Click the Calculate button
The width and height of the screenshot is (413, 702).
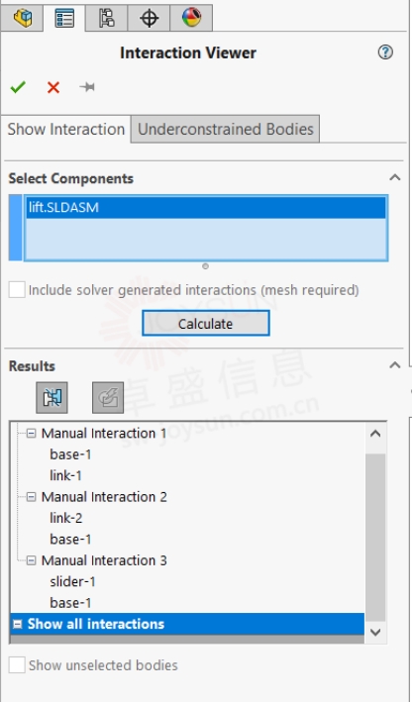pos(206,323)
